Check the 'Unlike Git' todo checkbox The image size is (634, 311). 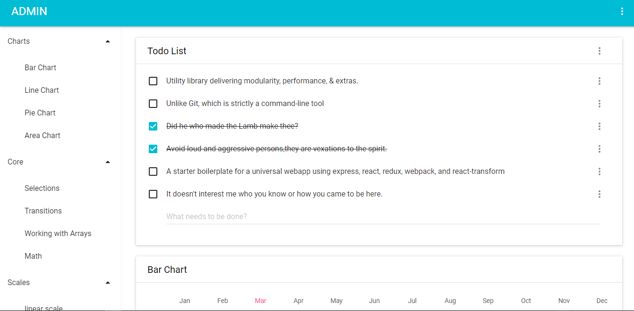coord(153,104)
